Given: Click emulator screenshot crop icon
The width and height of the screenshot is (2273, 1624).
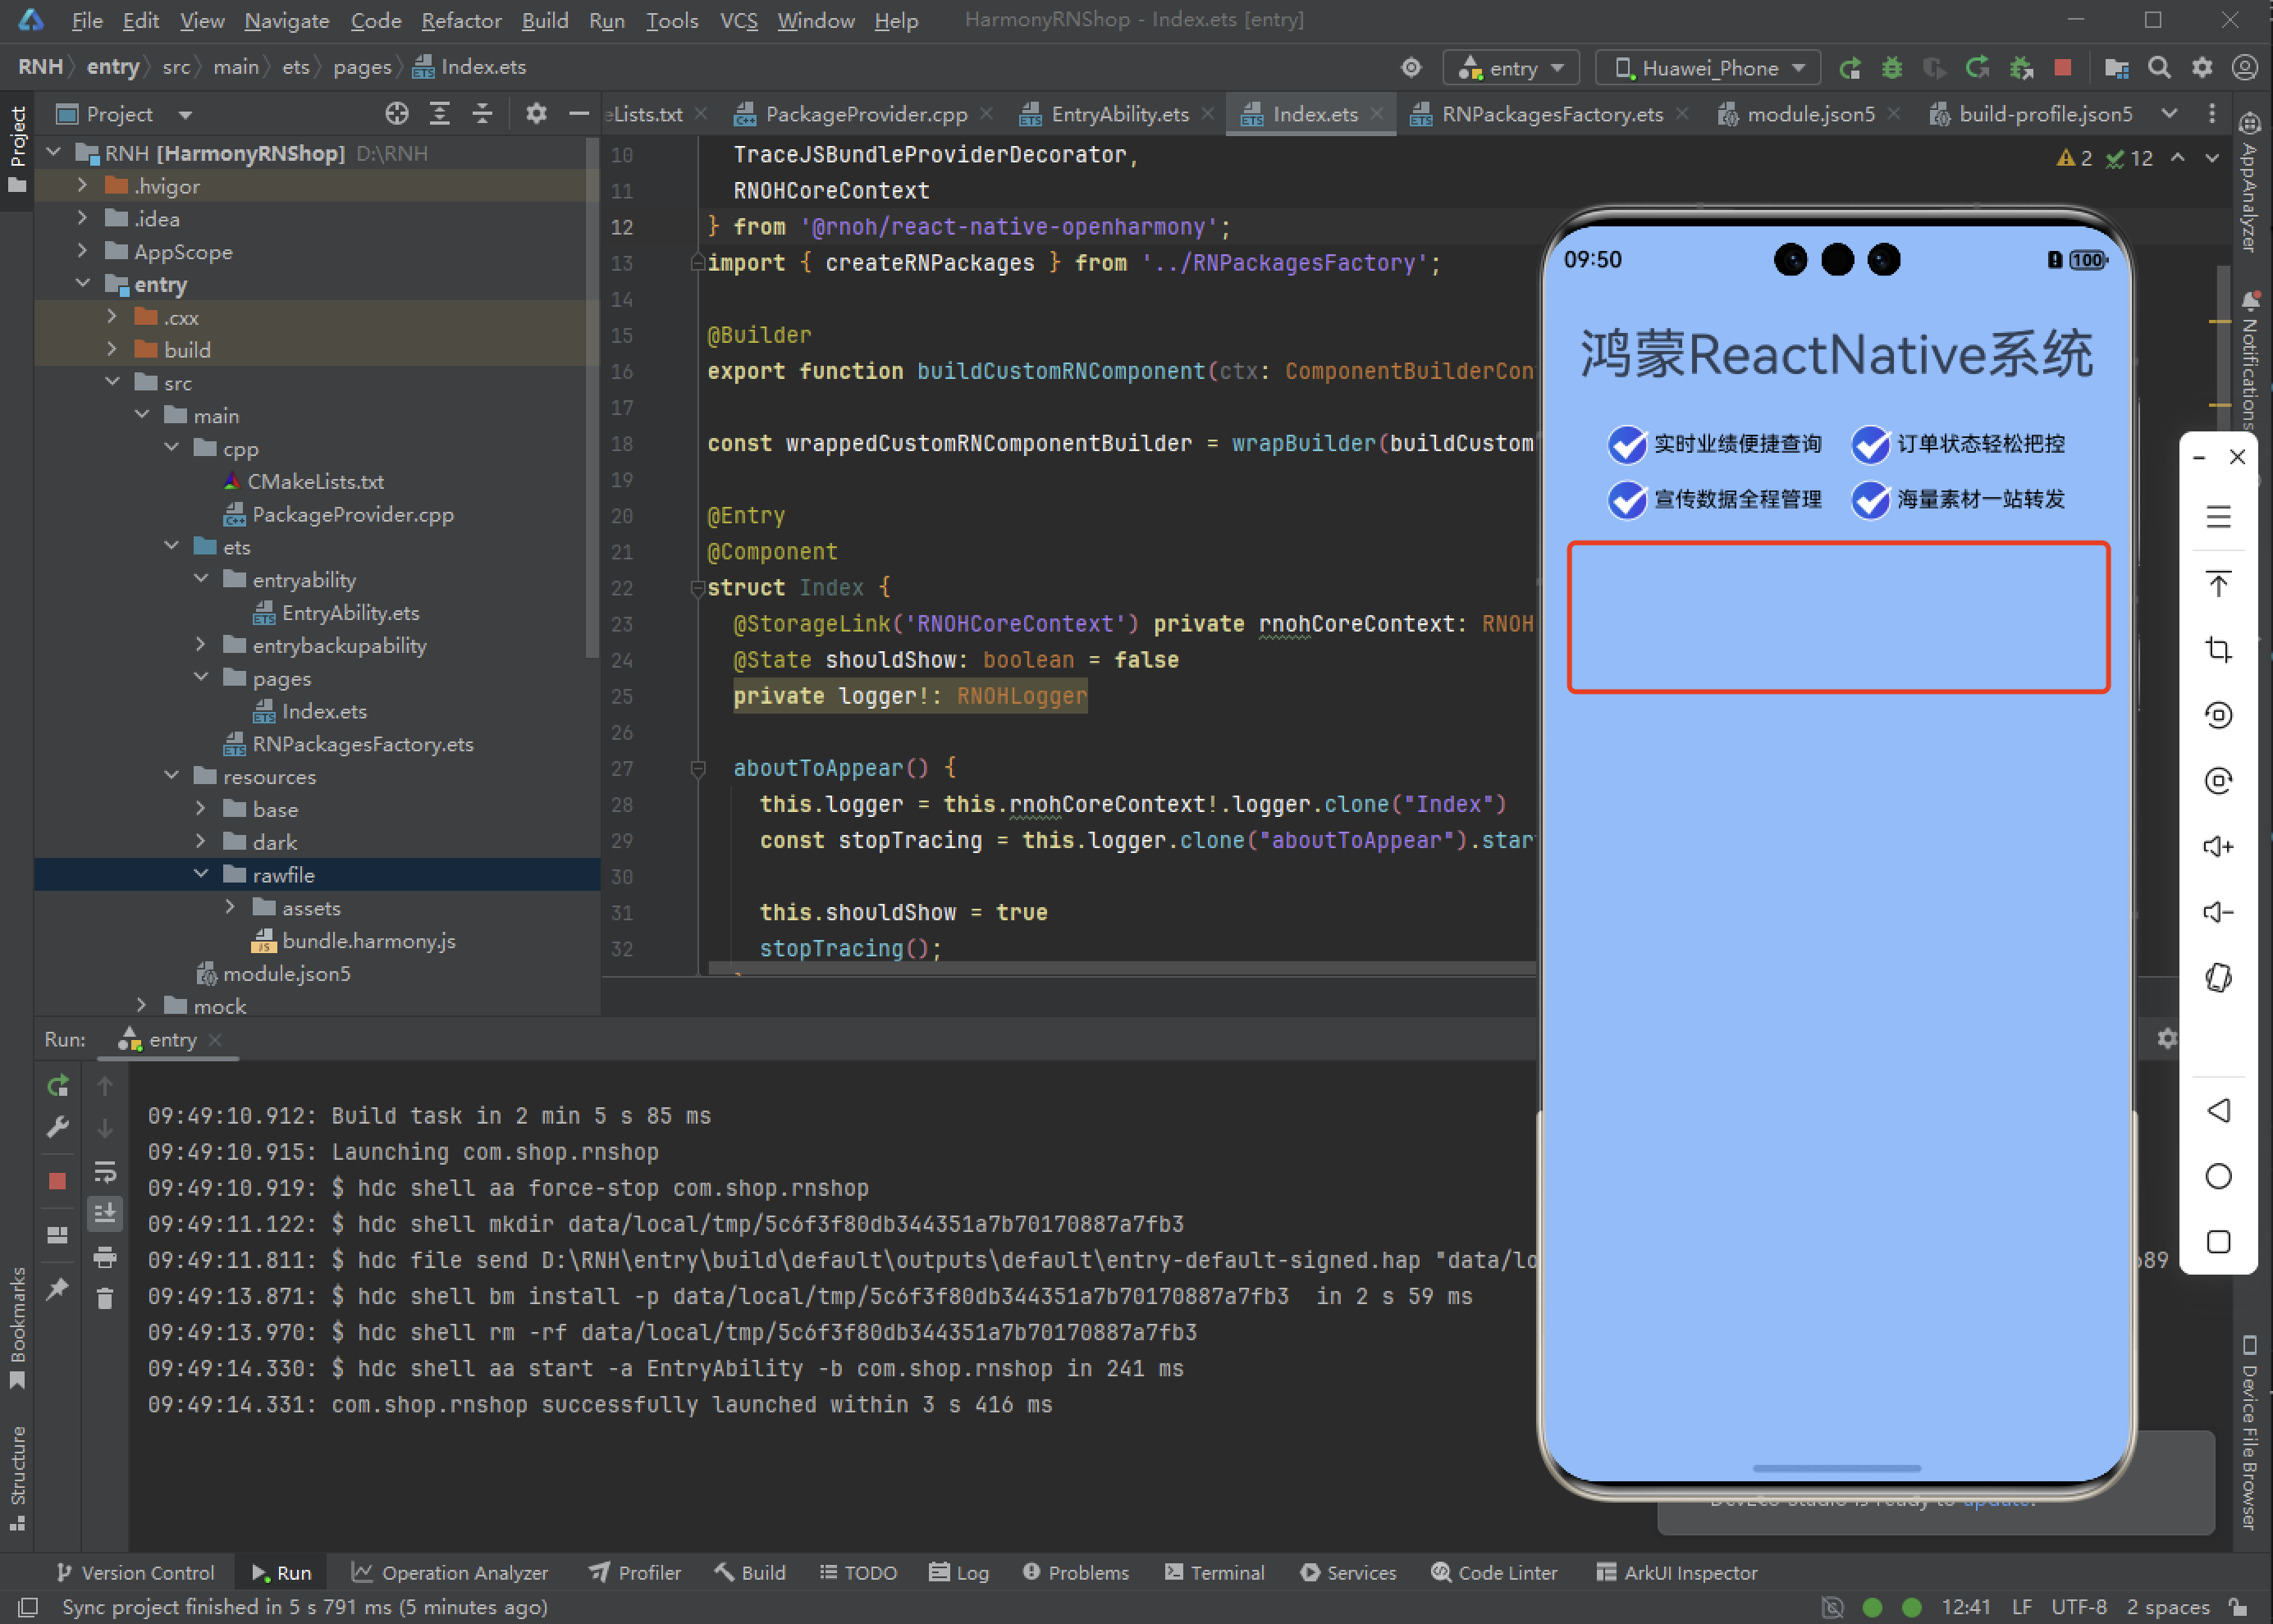Looking at the screenshot, I should [x=2218, y=650].
